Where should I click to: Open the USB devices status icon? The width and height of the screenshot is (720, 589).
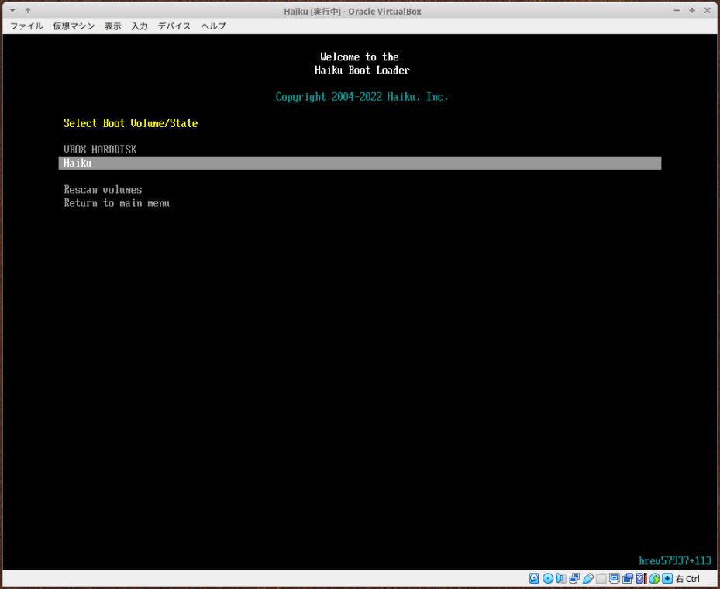click(587, 578)
